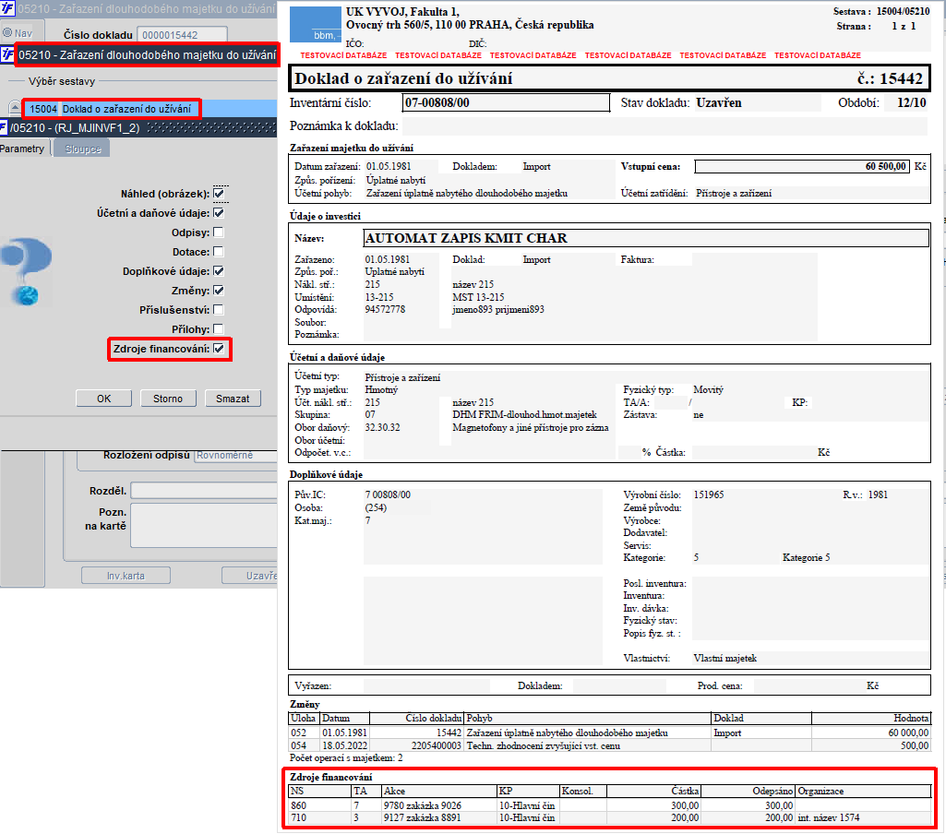Click Obor daňový code 32.30.32
Viewport: 946px width, 834px height.
tap(382, 427)
